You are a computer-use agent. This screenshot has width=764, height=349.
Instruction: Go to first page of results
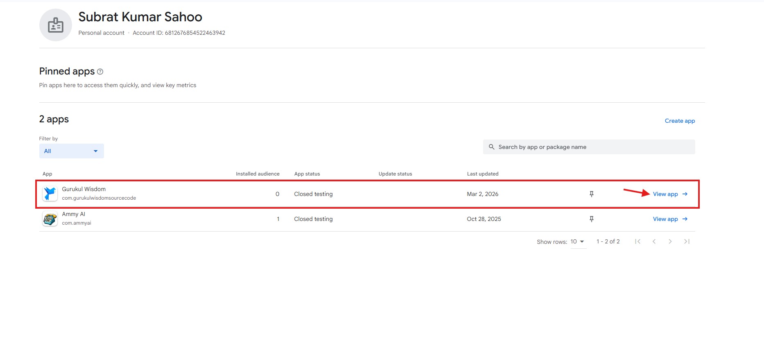coord(637,241)
